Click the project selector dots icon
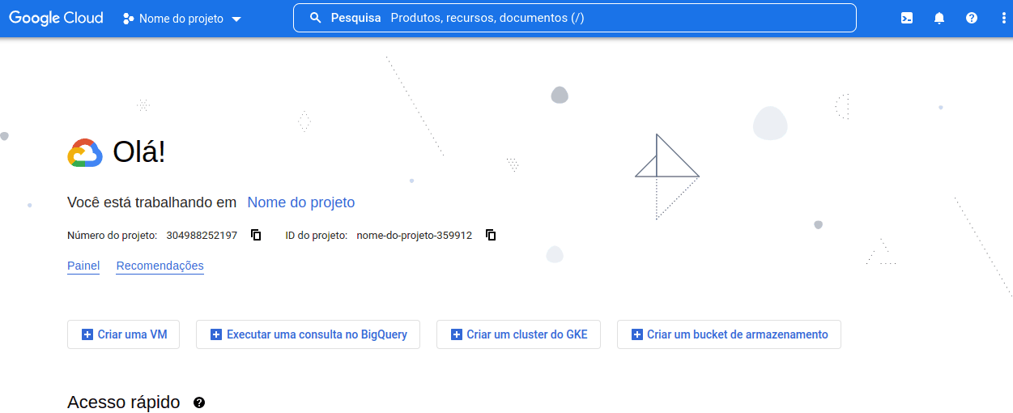Image resolution: width=1013 pixels, height=413 pixels. point(128,19)
